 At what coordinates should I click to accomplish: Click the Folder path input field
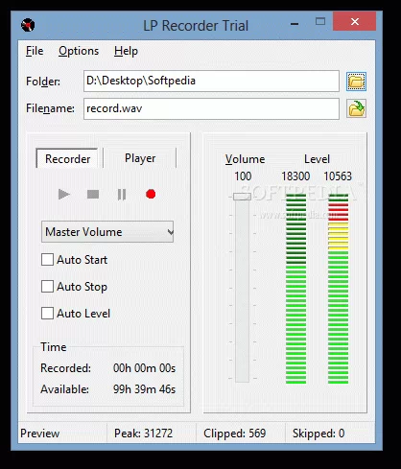coord(211,81)
